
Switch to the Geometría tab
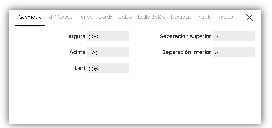[x=30, y=17]
